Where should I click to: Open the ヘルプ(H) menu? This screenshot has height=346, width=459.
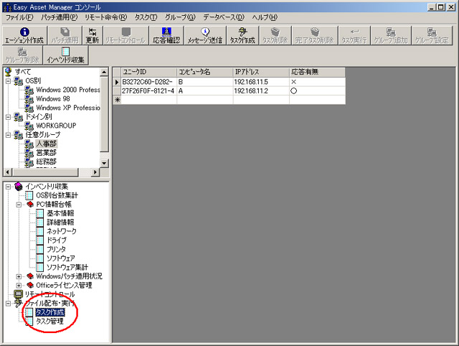[x=265, y=17]
